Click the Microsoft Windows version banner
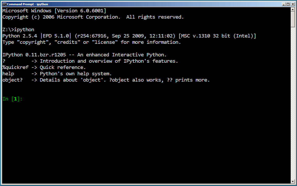Image resolution: width=297 pixels, height=186 pixels. pos(54,10)
